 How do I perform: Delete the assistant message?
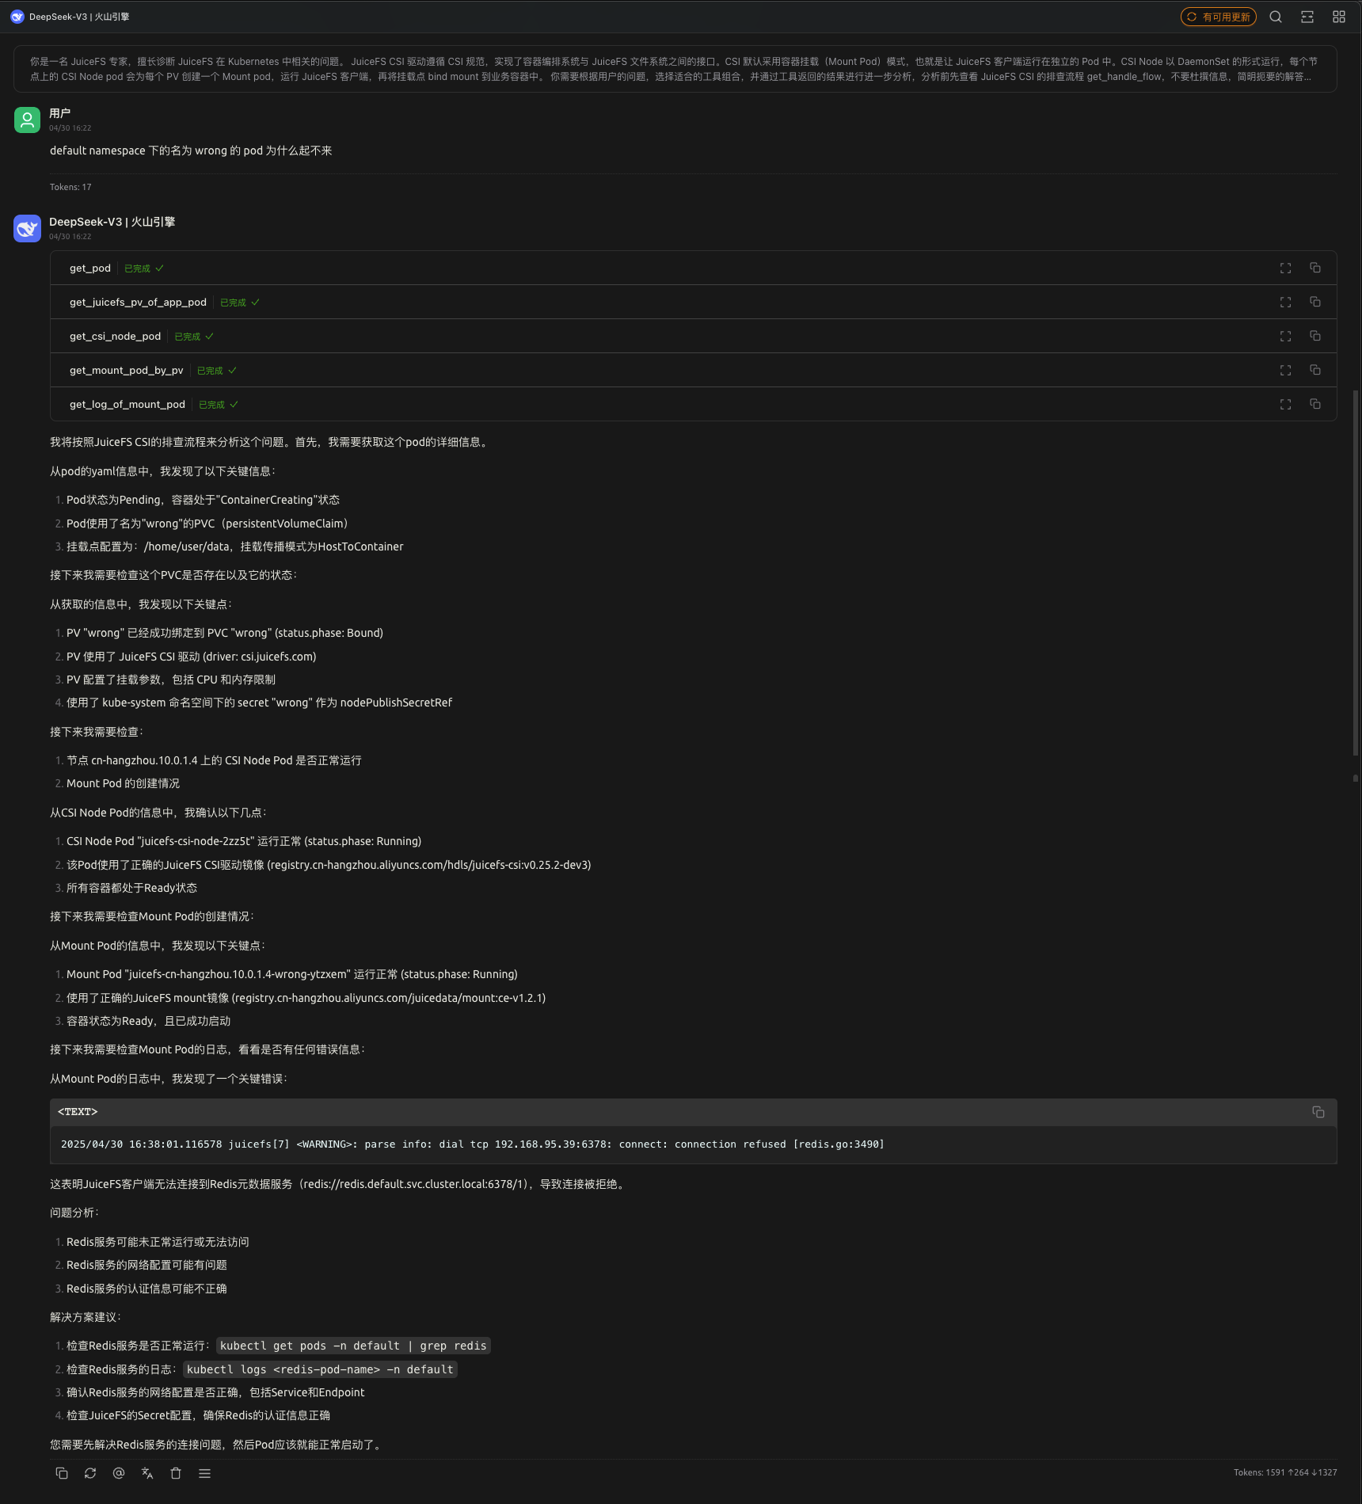point(176,1473)
